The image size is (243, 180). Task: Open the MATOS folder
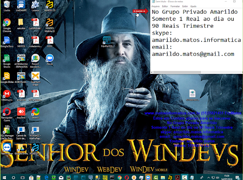pos(21,42)
